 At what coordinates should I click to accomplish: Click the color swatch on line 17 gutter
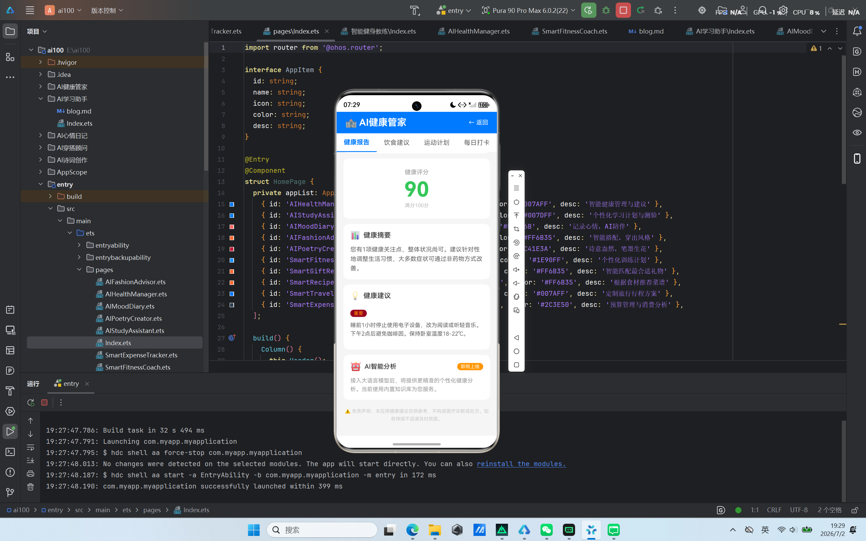click(x=232, y=227)
